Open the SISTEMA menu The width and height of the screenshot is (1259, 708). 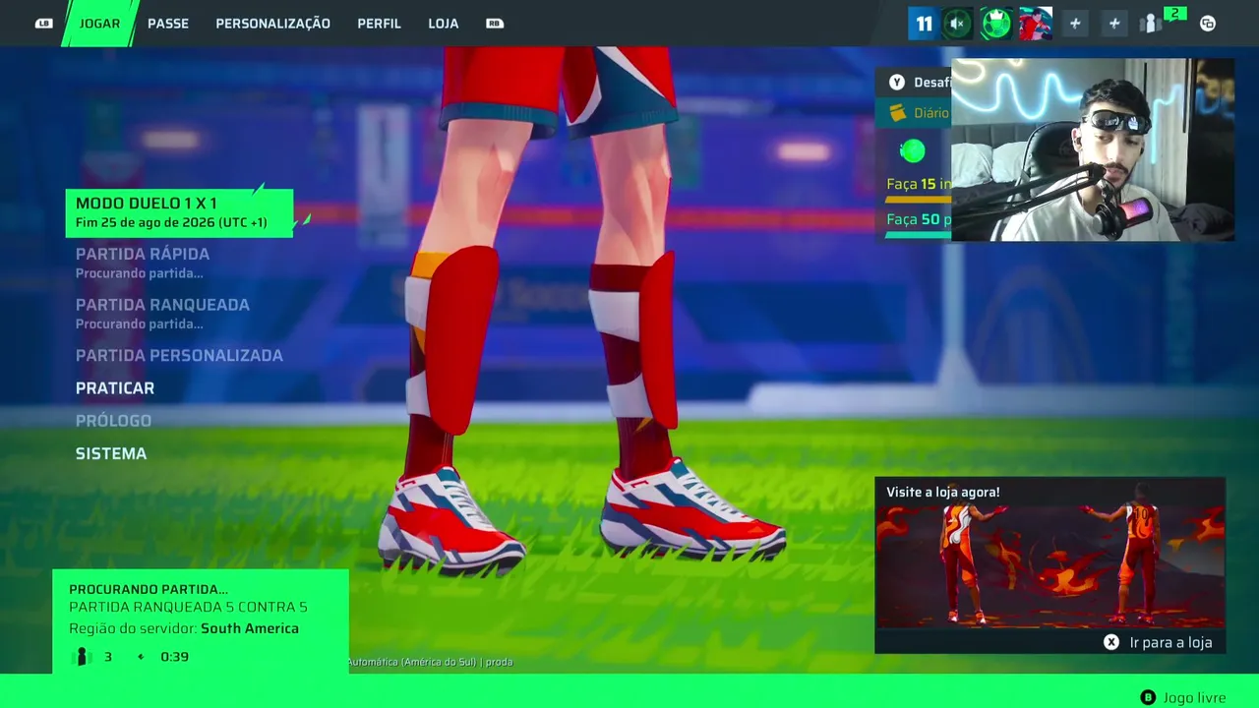pos(111,453)
